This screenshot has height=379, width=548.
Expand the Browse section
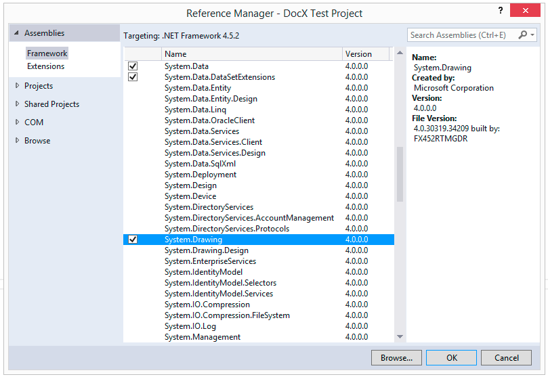[17, 140]
